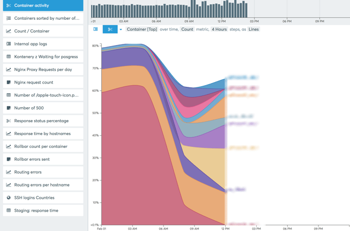Toggle the log view icon left of chart type
The height and width of the screenshot is (231, 350).
pyautogui.click(x=96, y=29)
